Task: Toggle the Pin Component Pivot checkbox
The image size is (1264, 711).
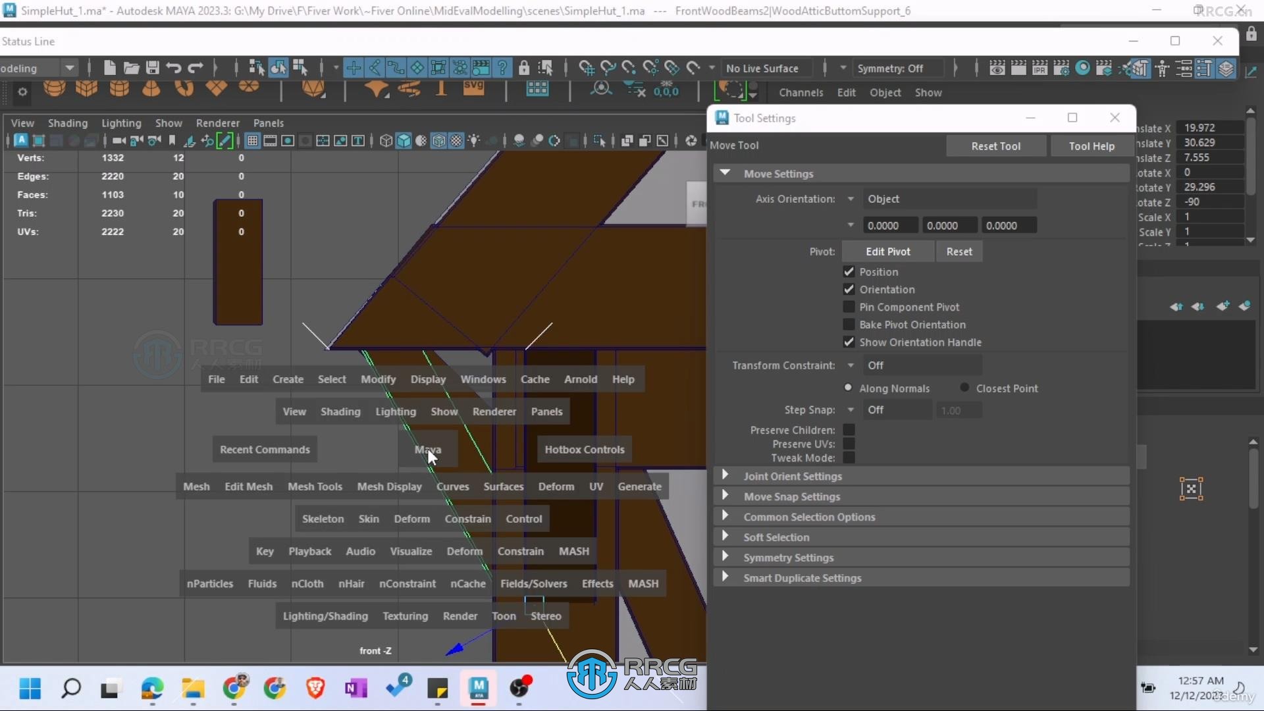Action: 848,306
